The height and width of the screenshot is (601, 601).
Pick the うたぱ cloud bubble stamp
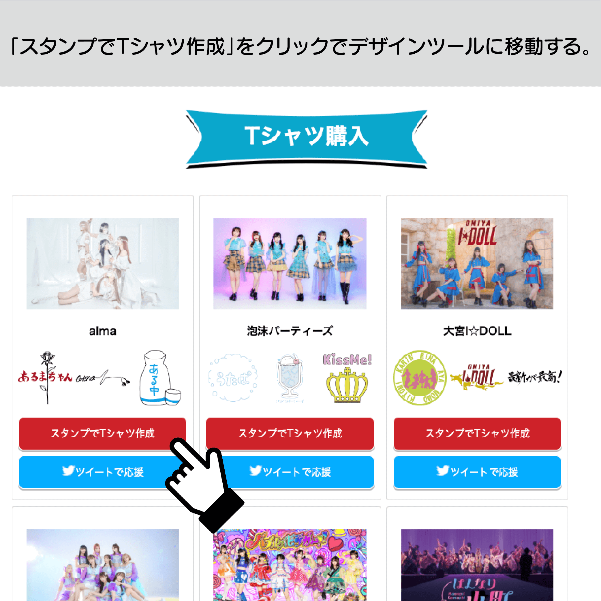[x=233, y=378]
